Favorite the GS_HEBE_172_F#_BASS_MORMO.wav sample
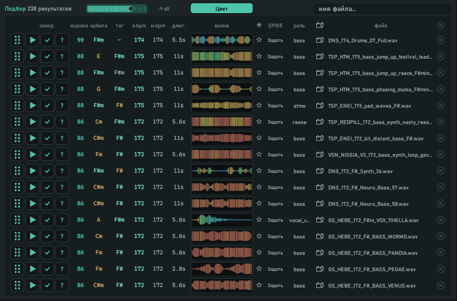This screenshot has width=457, height=301. pyautogui.click(x=259, y=236)
